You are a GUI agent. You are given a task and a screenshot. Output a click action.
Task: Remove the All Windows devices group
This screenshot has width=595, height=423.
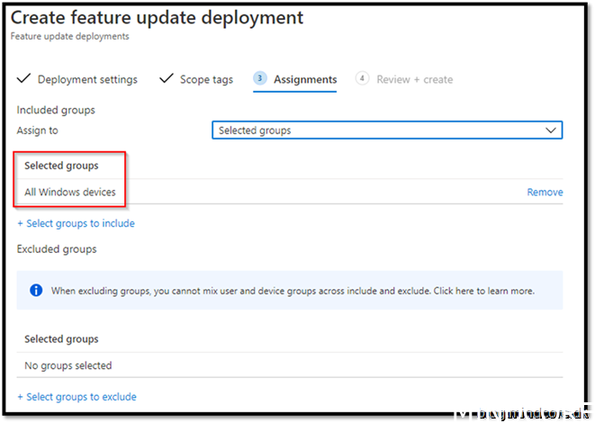[x=545, y=192]
